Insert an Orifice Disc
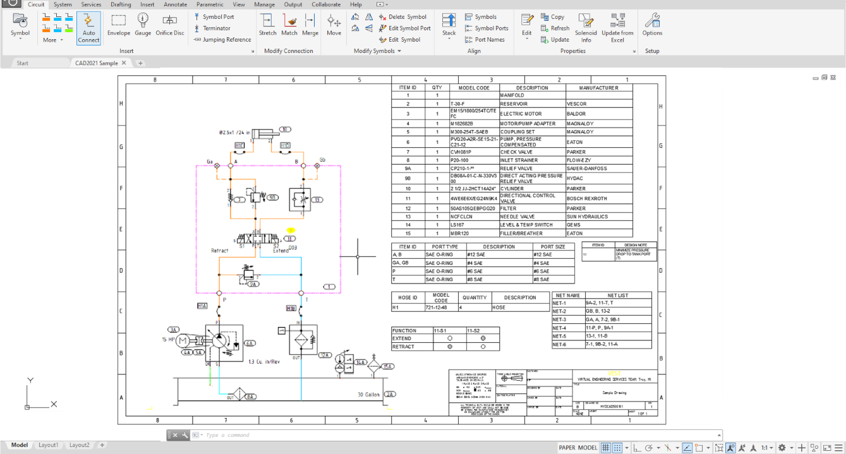 click(x=170, y=25)
